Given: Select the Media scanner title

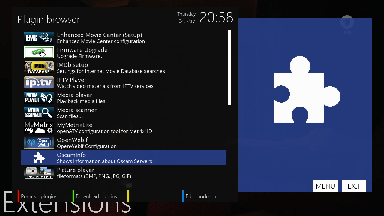Looking at the screenshot, I should pos(77,110).
